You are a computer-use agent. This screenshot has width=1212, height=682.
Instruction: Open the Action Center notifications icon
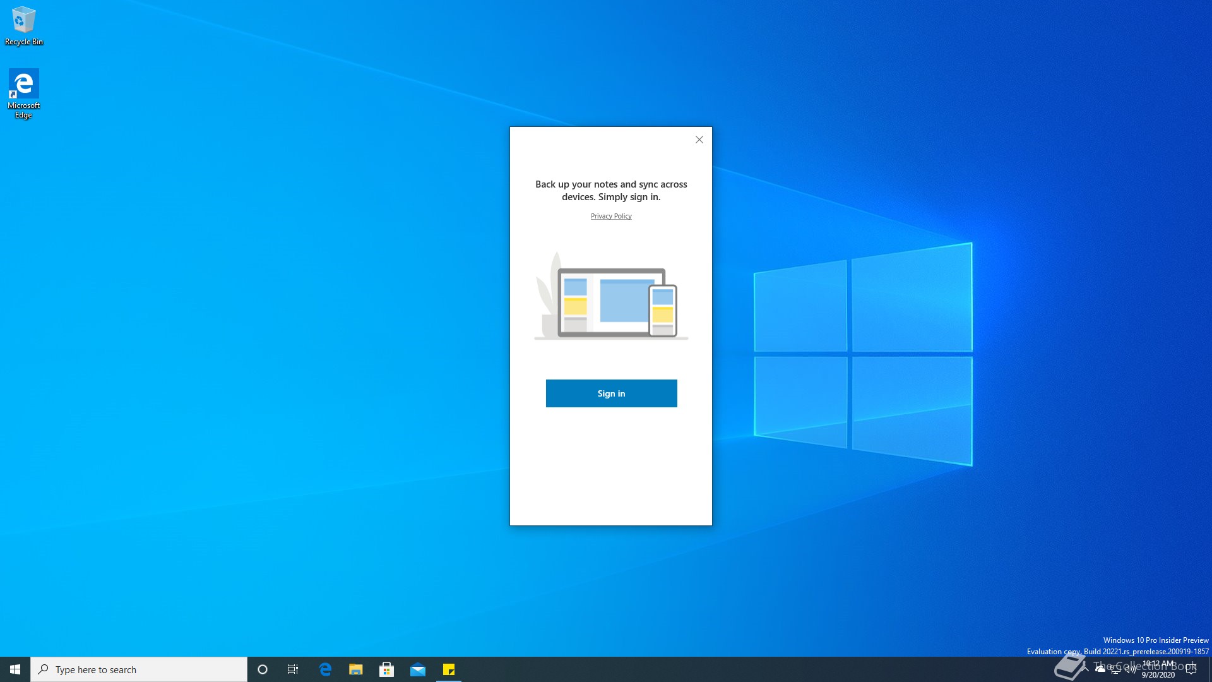[x=1191, y=669]
